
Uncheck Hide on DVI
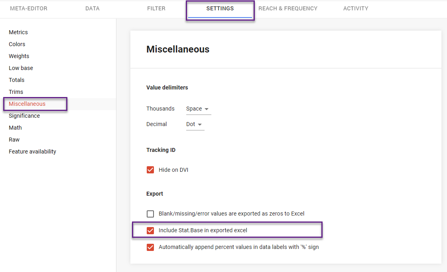click(150, 170)
